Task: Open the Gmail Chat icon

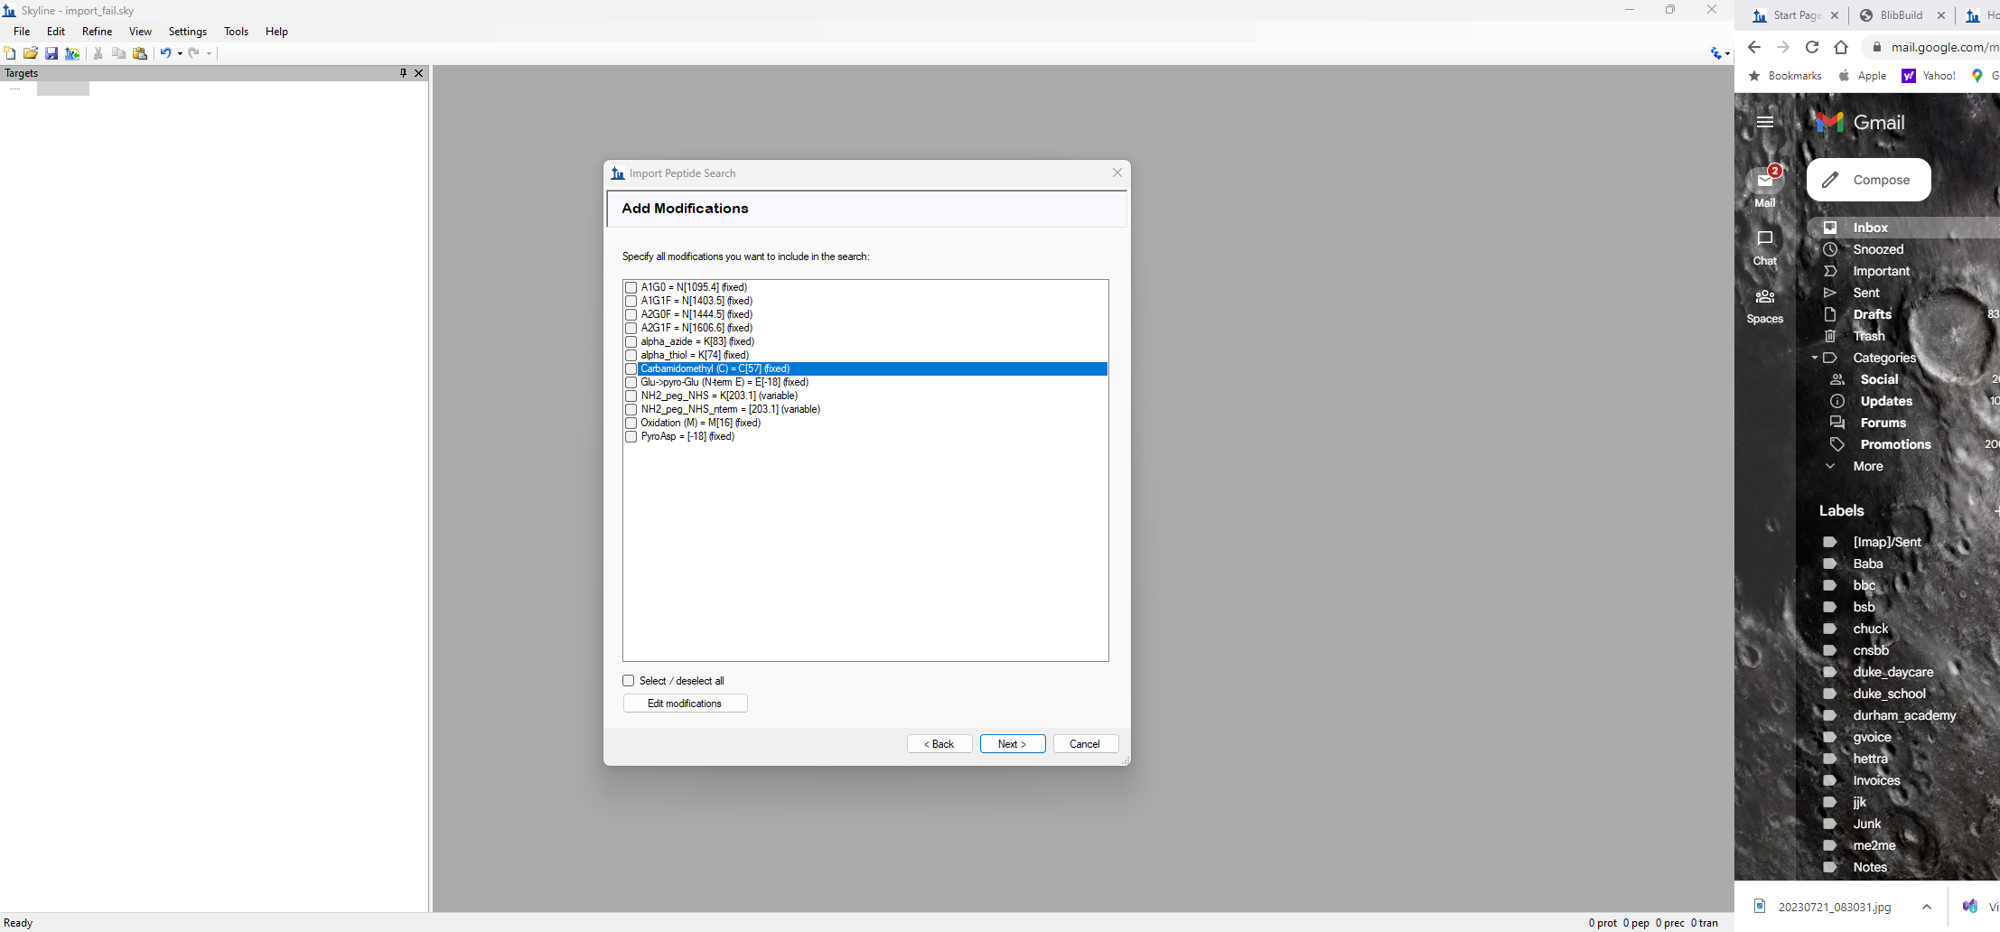Action: pos(1764,239)
